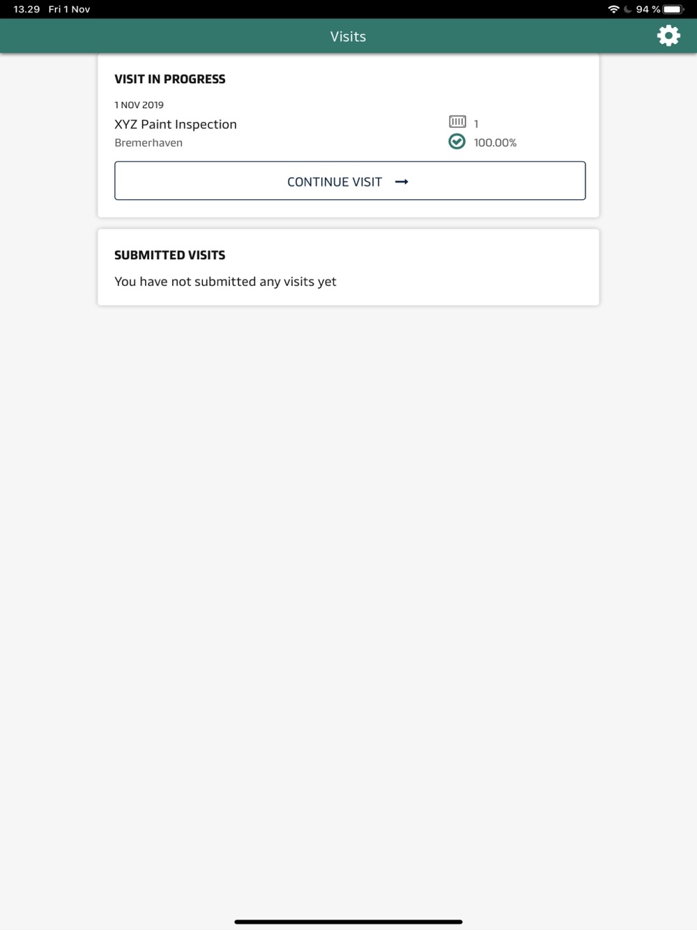Click the container count icon

pos(457,122)
